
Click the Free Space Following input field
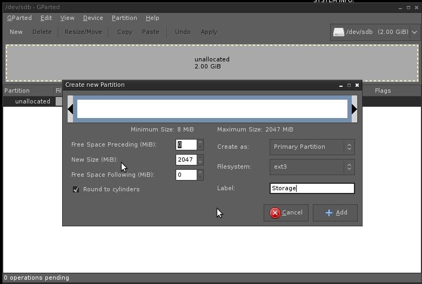(186, 175)
